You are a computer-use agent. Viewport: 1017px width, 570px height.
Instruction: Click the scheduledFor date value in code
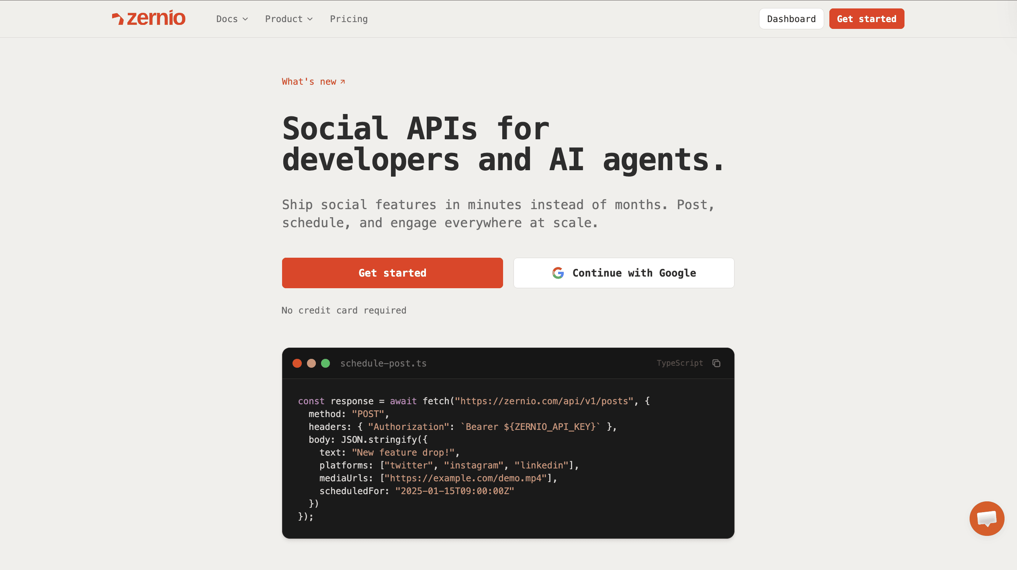click(454, 491)
